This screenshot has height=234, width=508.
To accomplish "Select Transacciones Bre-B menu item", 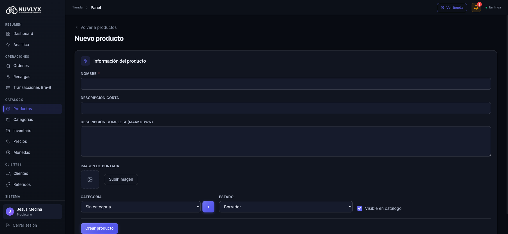I will tap(32, 88).
